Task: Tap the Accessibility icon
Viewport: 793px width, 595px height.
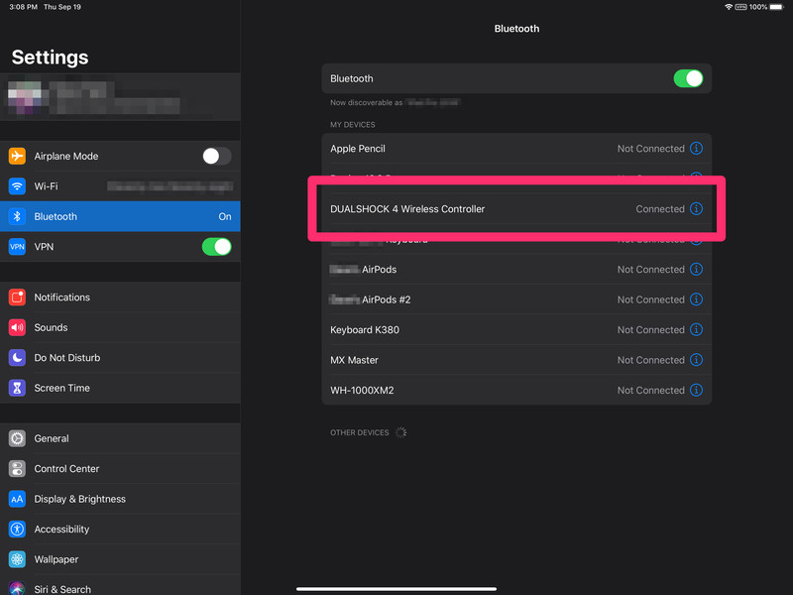Action: (x=17, y=530)
